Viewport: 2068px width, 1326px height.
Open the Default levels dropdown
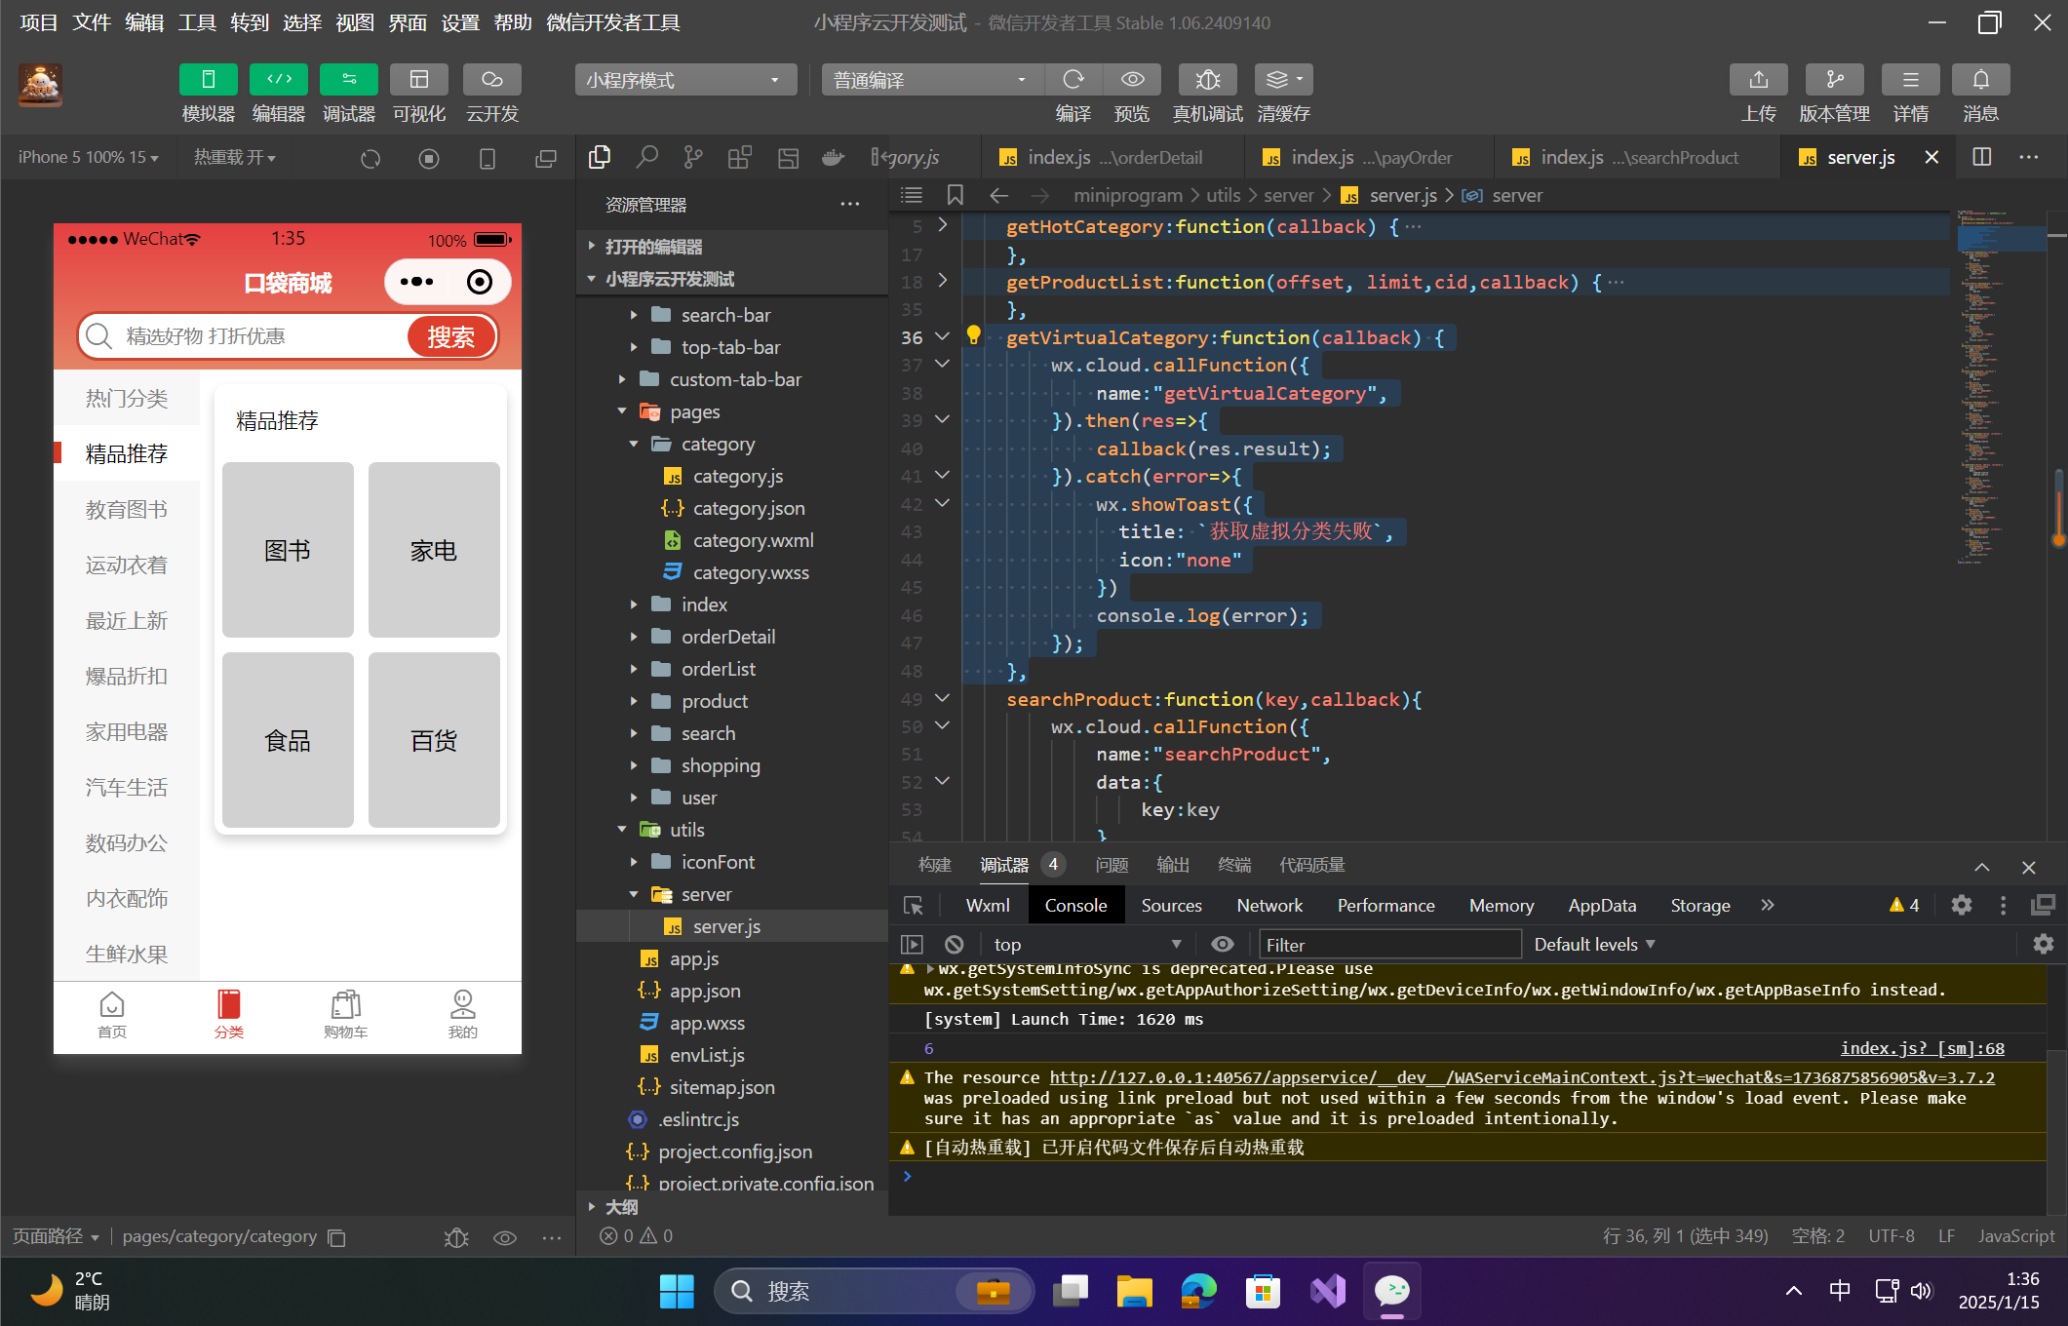(x=1594, y=944)
